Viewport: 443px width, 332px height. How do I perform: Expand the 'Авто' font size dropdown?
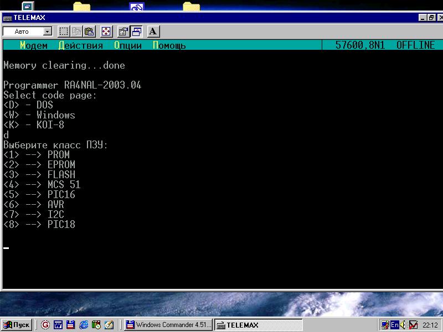(x=47, y=32)
